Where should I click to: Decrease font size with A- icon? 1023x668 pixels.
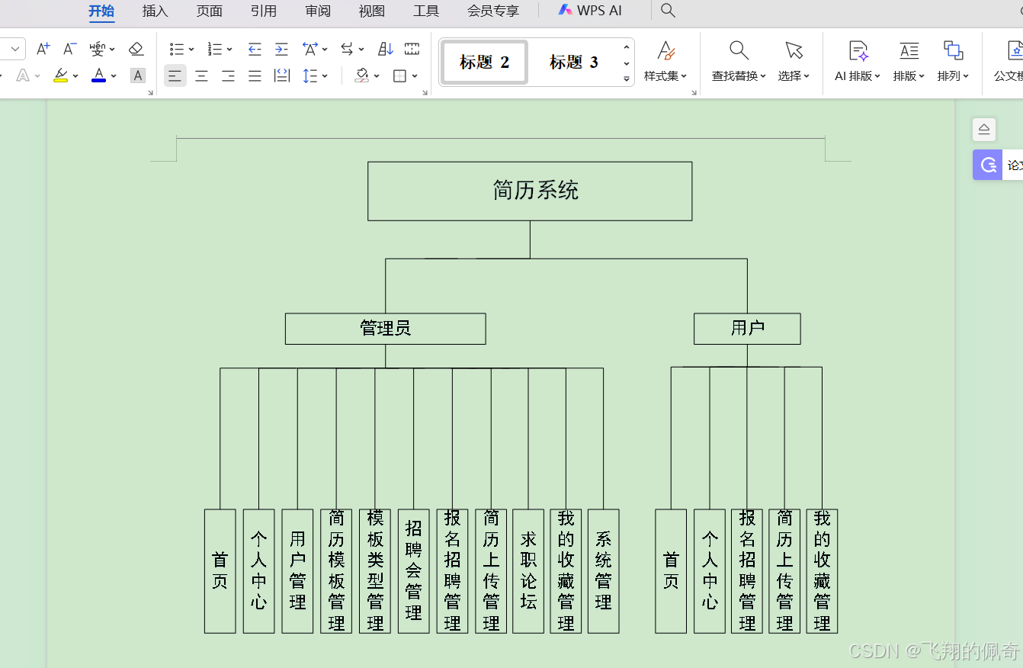pyautogui.click(x=69, y=49)
